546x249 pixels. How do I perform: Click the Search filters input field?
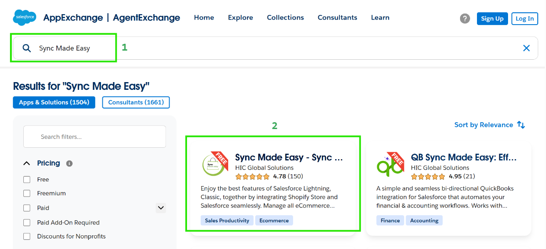coord(95,137)
